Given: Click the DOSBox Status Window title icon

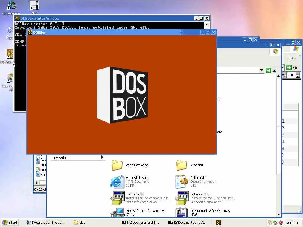Looking at the screenshot, I should (x=17, y=18).
